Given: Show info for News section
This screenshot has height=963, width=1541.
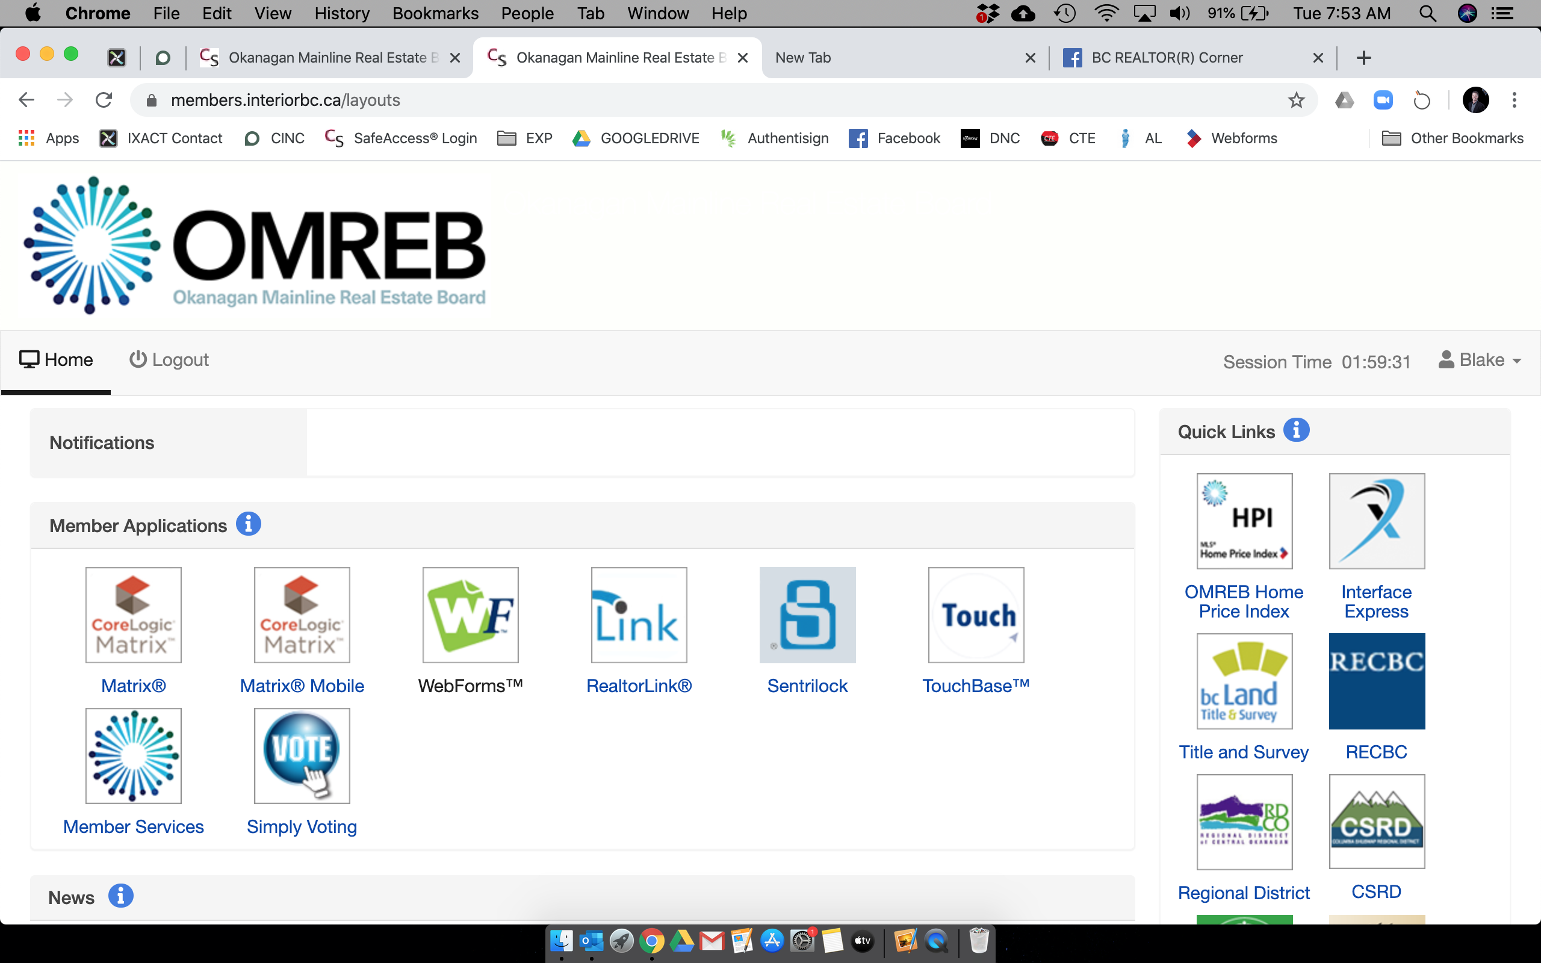Looking at the screenshot, I should tap(120, 896).
